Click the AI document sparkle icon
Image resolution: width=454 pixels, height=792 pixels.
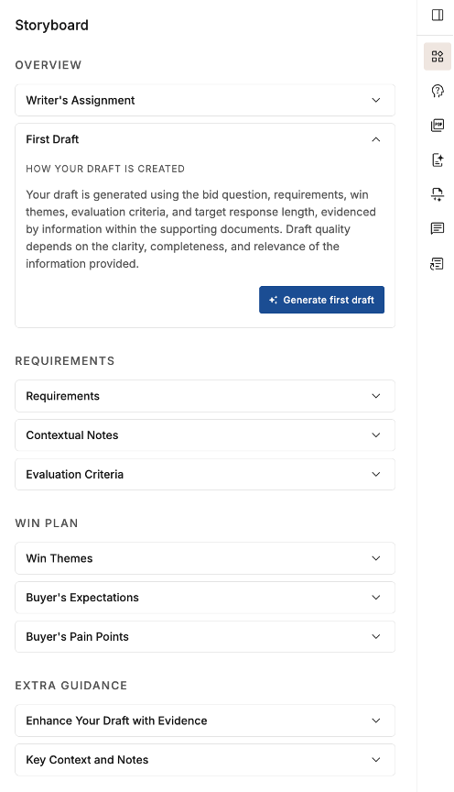tap(438, 160)
